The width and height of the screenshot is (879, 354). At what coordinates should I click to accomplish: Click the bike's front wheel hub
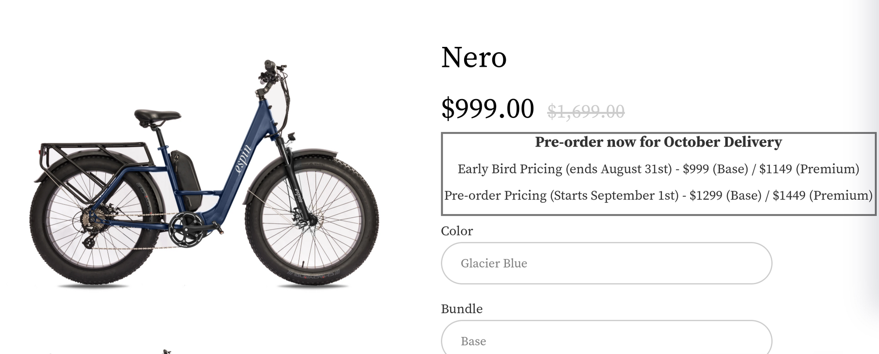[311, 219]
